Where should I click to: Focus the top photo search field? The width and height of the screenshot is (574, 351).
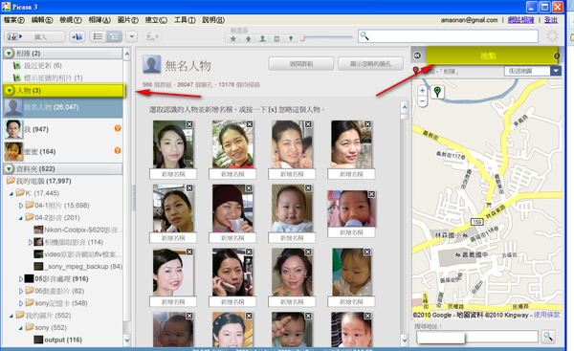click(448, 36)
